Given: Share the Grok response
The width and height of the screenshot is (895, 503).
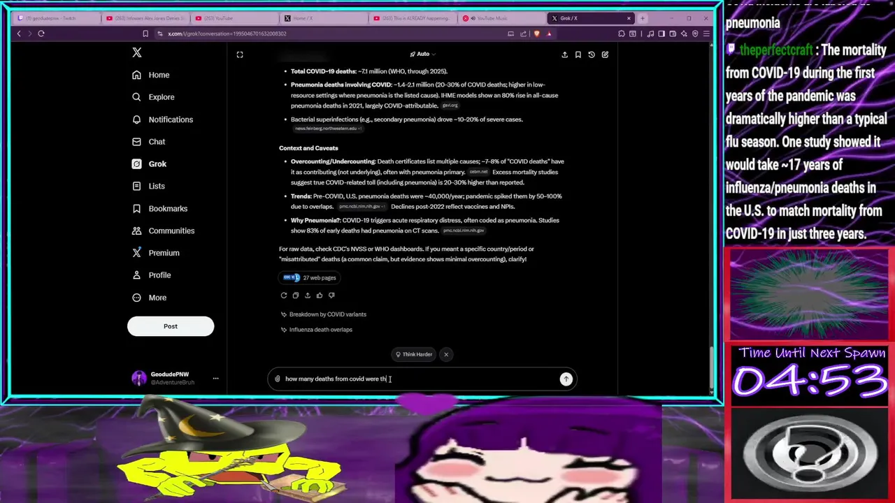Looking at the screenshot, I should point(308,295).
